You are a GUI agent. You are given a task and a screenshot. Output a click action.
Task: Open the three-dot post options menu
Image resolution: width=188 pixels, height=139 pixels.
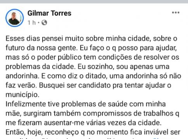click(x=176, y=13)
